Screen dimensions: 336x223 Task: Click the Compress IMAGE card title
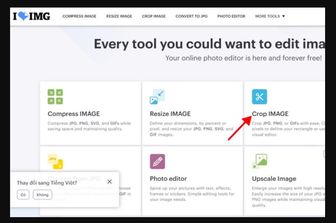tap(73, 114)
